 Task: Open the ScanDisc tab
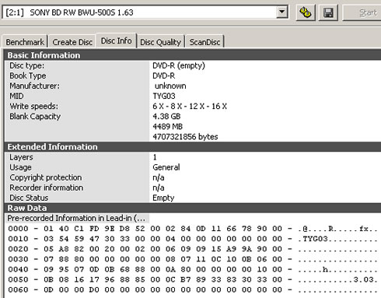(x=204, y=42)
